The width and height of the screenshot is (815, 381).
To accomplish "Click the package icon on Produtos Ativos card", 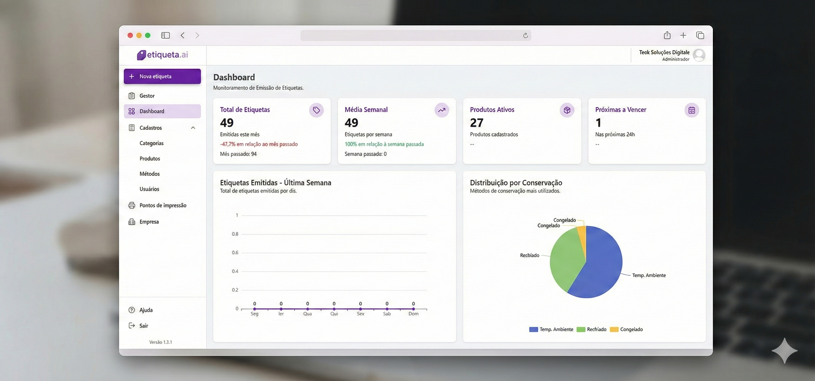I will pos(567,110).
